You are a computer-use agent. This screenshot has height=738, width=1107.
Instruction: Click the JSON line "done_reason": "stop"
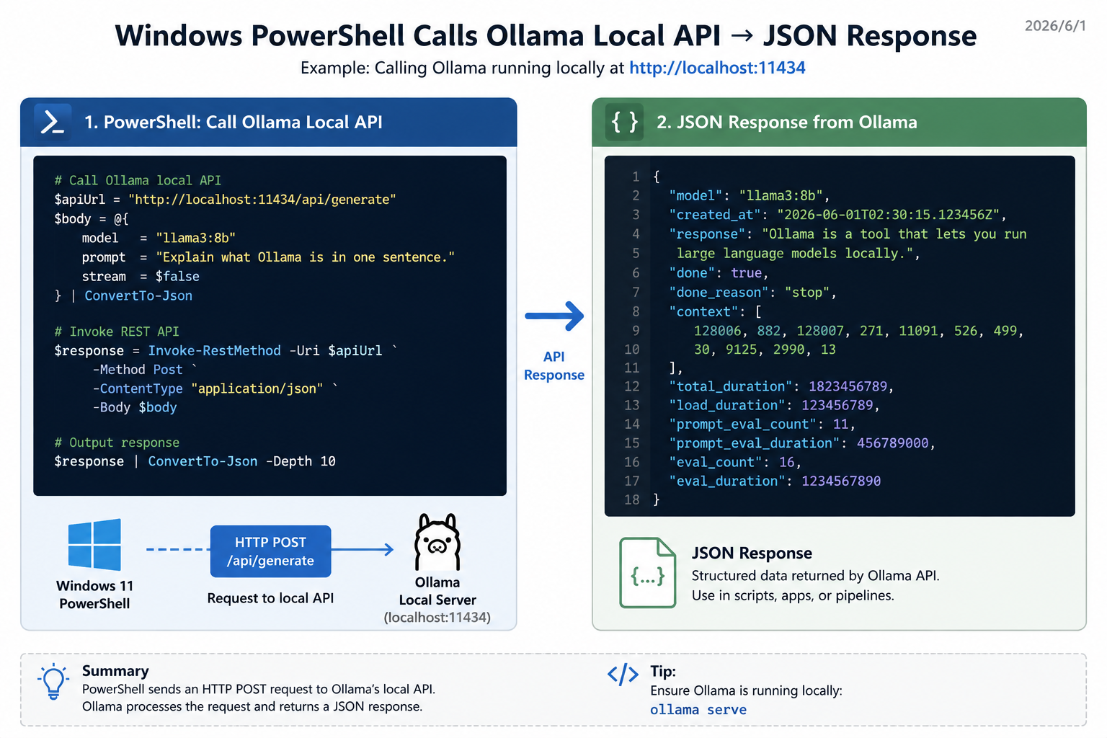click(752, 293)
